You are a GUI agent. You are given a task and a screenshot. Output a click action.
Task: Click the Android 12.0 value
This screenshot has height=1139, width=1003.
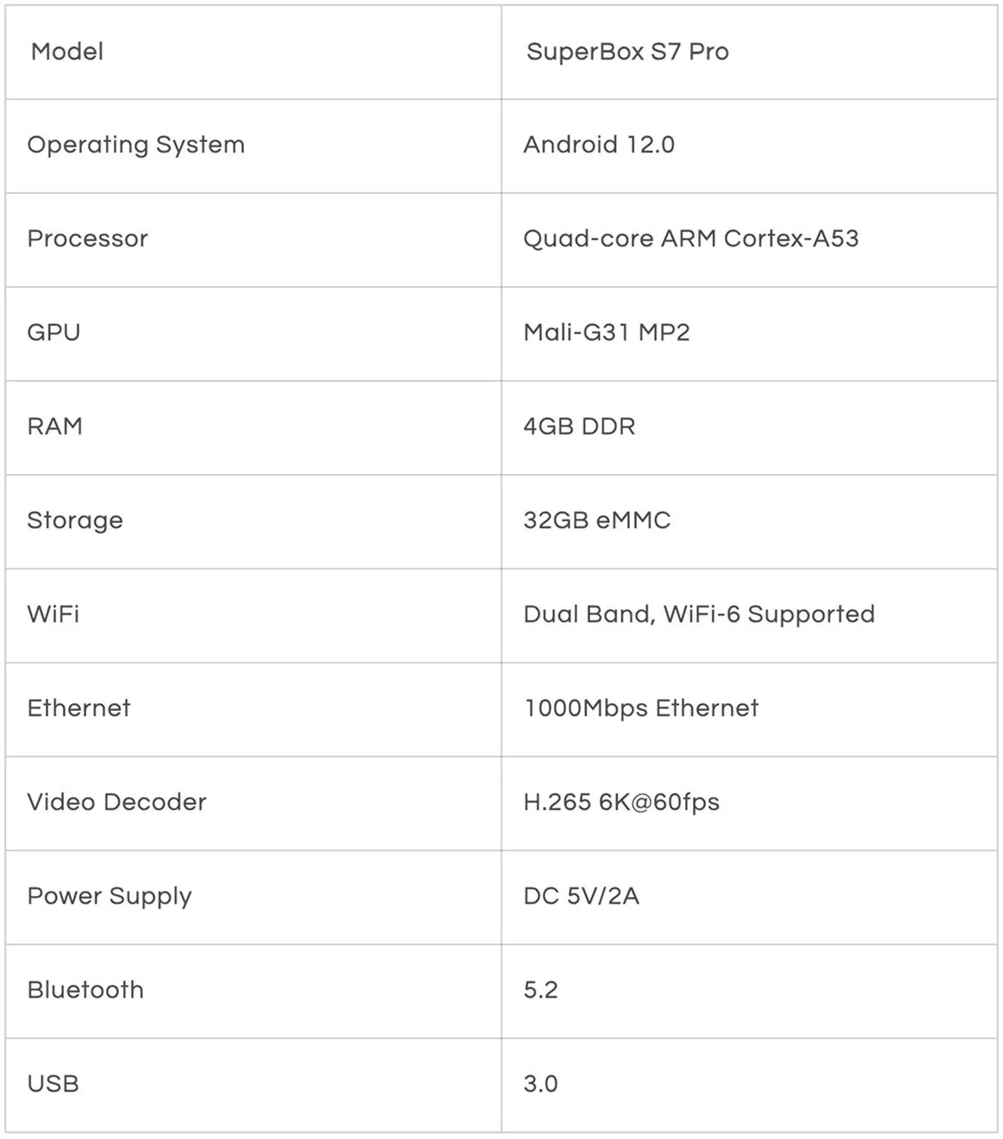(599, 145)
